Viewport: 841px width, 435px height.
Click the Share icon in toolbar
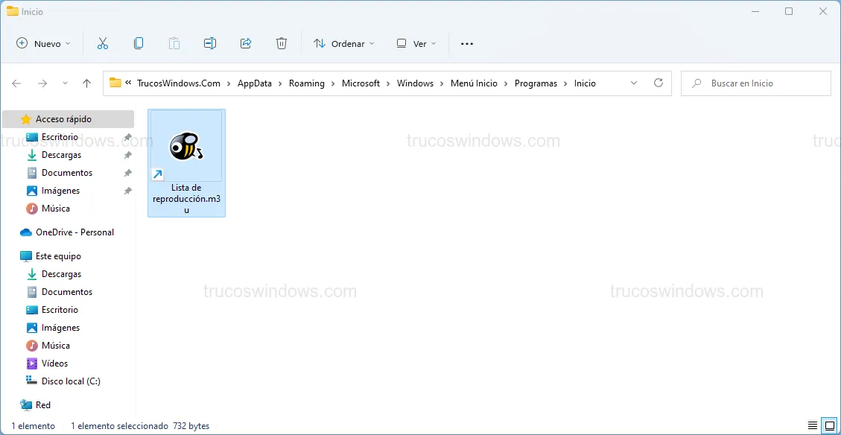246,44
